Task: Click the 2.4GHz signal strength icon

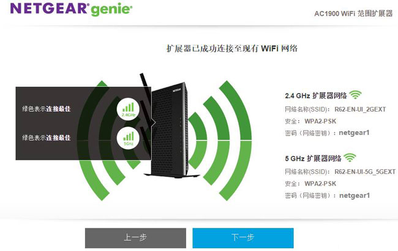Action: tap(129, 109)
